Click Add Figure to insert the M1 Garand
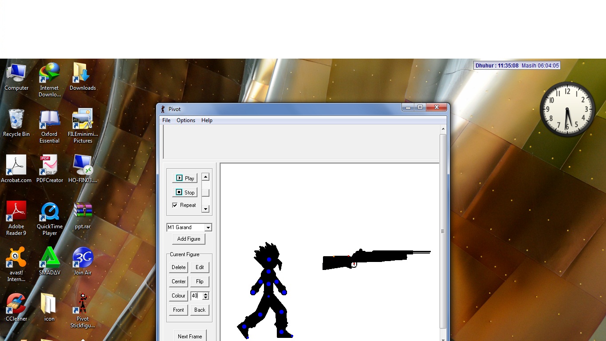Viewport: 606px width, 341px height. 189,238
